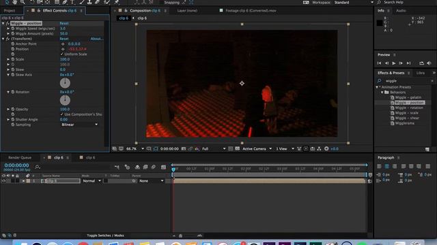Open the 1 View layout dropdown
The height and width of the screenshot is (245, 437).
click(x=285, y=149)
